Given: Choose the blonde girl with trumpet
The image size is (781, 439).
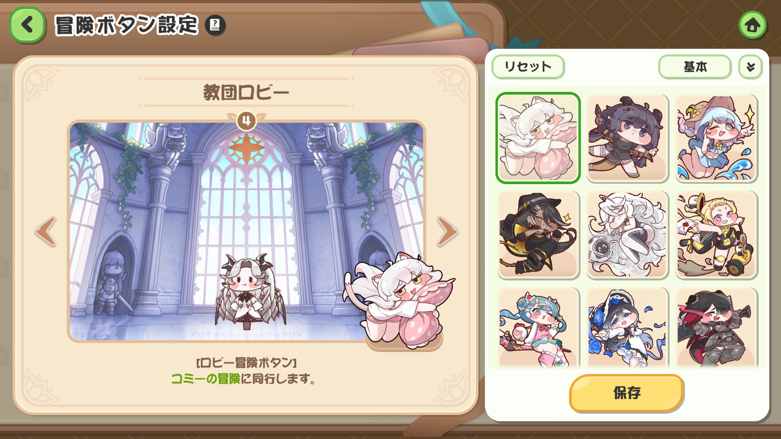Looking at the screenshot, I should (716, 235).
